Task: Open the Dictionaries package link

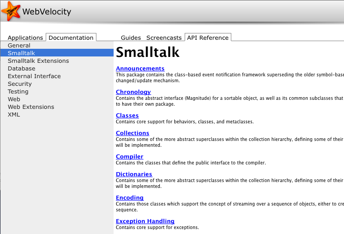Action: [134, 174]
